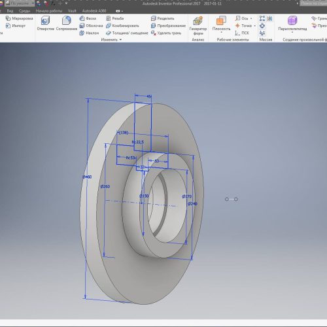Open the Точка dropdown arrow
Screen dimensions: 327x327
(x=254, y=26)
